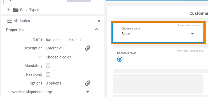
Task: Click the Properties section header
Action: coord(15,30)
